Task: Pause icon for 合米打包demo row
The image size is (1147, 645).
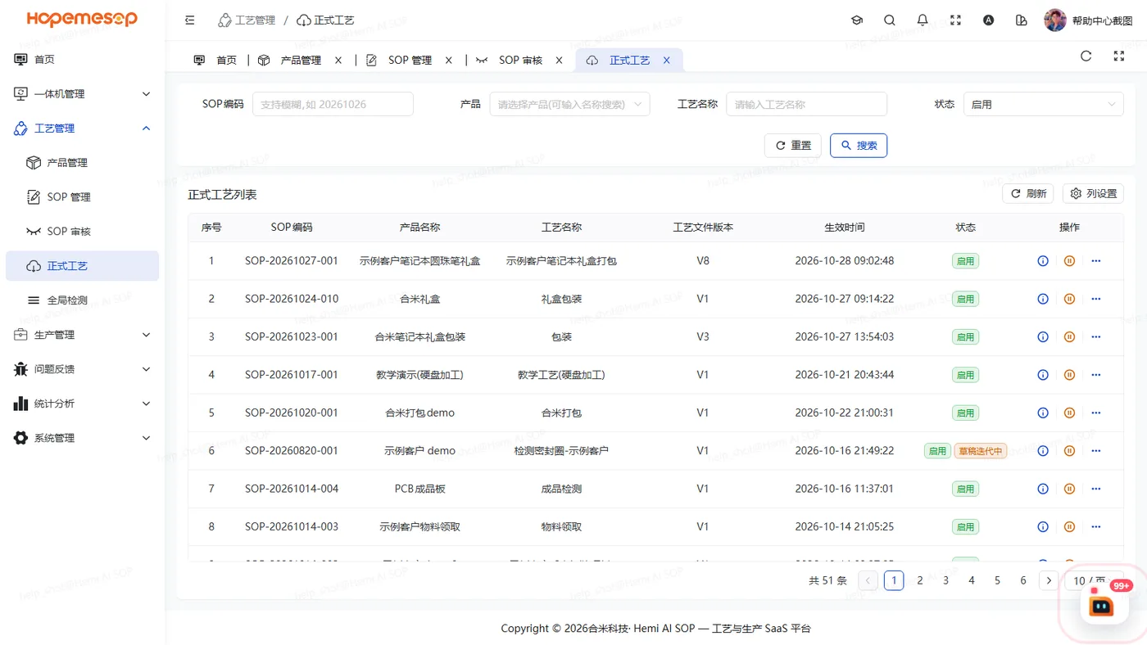Action: coord(1069,413)
